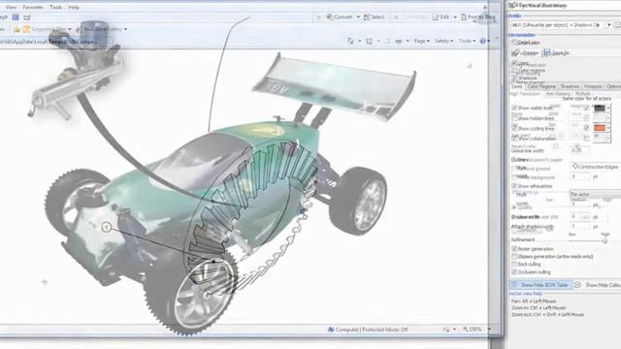Expand the Suggested Sites dropdown
This screenshot has height=349, width=621.
(70, 29)
